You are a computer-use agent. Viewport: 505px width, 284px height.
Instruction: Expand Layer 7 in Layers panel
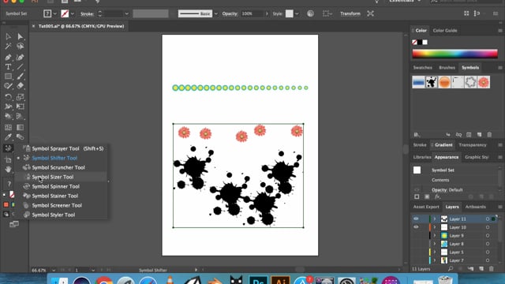434,260
